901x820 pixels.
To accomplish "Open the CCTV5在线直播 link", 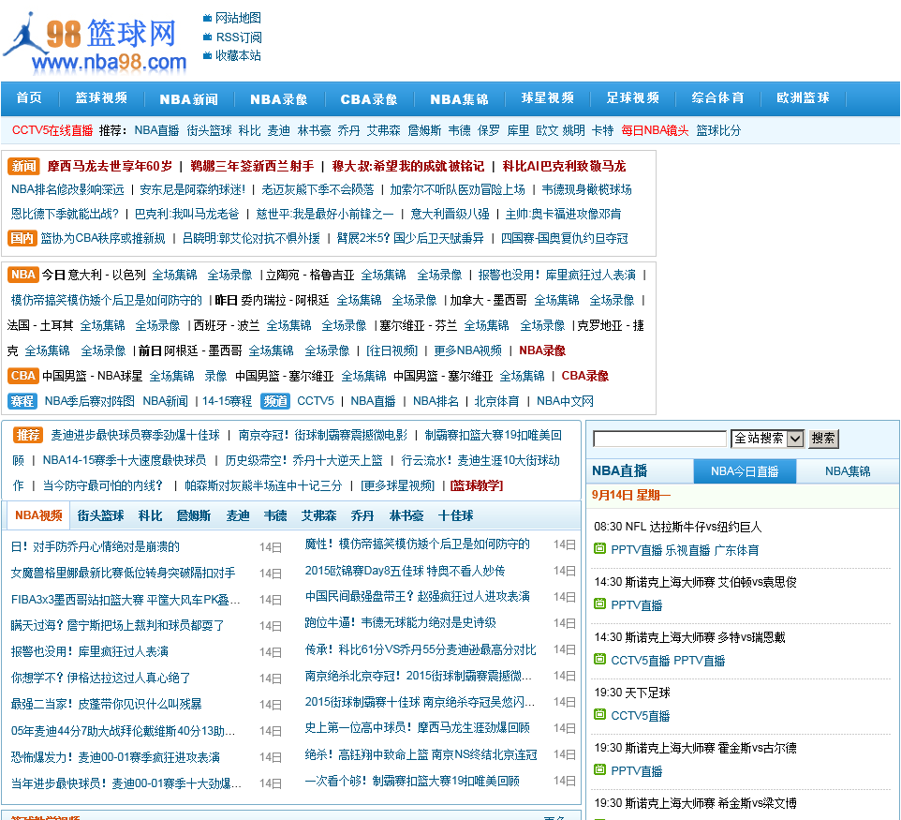I will (x=52, y=130).
